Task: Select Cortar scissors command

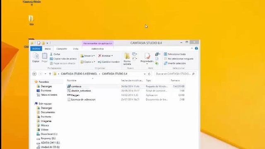Action: pos(55,54)
